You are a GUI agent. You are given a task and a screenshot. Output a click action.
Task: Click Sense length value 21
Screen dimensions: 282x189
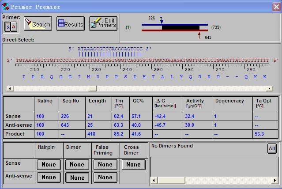pyautogui.click(x=90, y=116)
